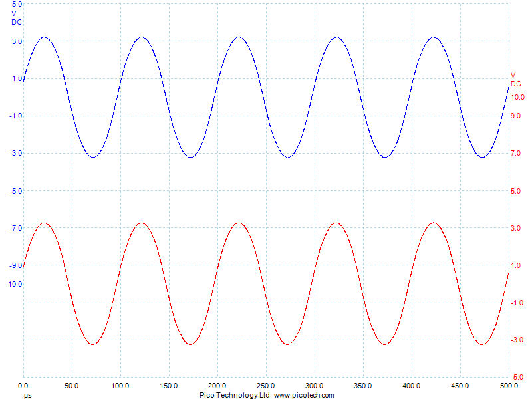Open the www.picotech.com link text
This screenshot has width=532, height=399.
pyautogui.click(x=304, y=395)
